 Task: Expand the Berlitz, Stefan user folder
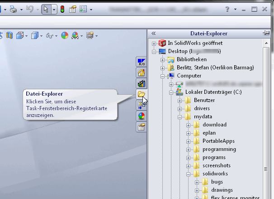162,68
